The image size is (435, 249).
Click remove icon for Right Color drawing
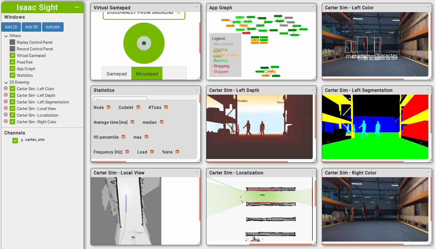click(x=6, y=121)
